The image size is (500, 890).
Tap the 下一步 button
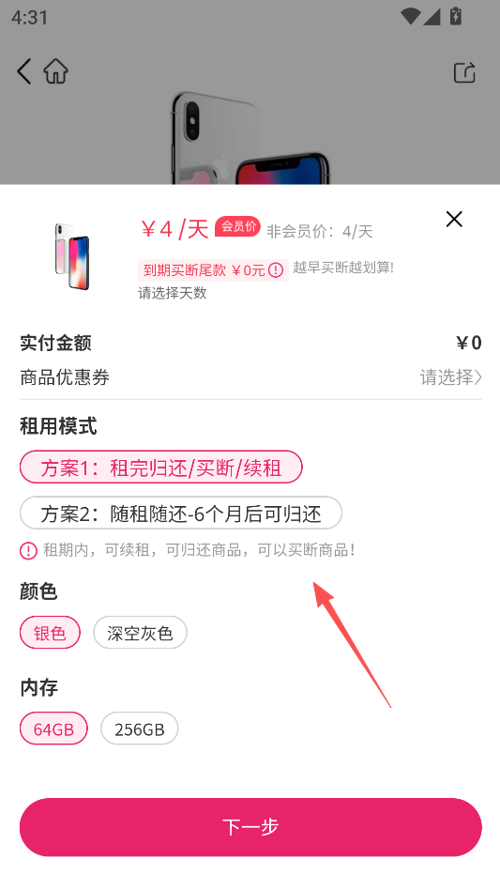(x=250, y=827)
